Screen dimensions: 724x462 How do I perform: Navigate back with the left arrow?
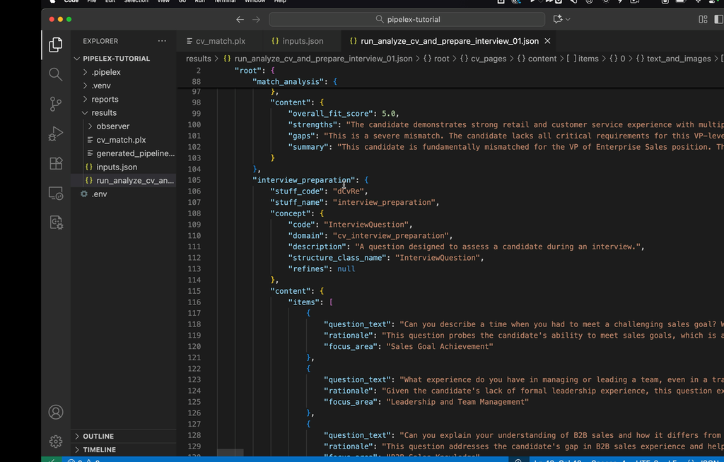240,20
